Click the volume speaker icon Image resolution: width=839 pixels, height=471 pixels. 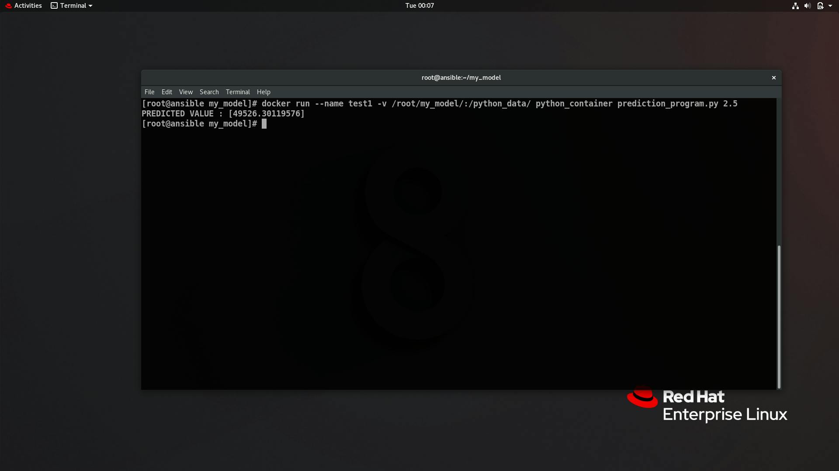808,6
